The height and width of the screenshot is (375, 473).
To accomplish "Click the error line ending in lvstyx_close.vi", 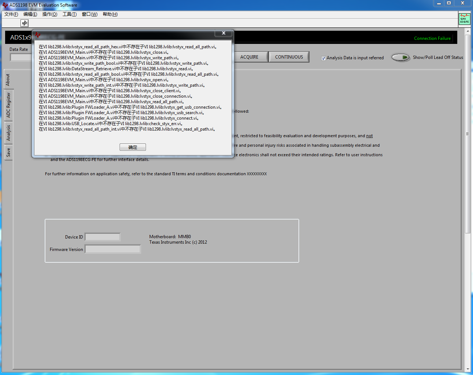I will pyautogui.click(x=104, y=52).
